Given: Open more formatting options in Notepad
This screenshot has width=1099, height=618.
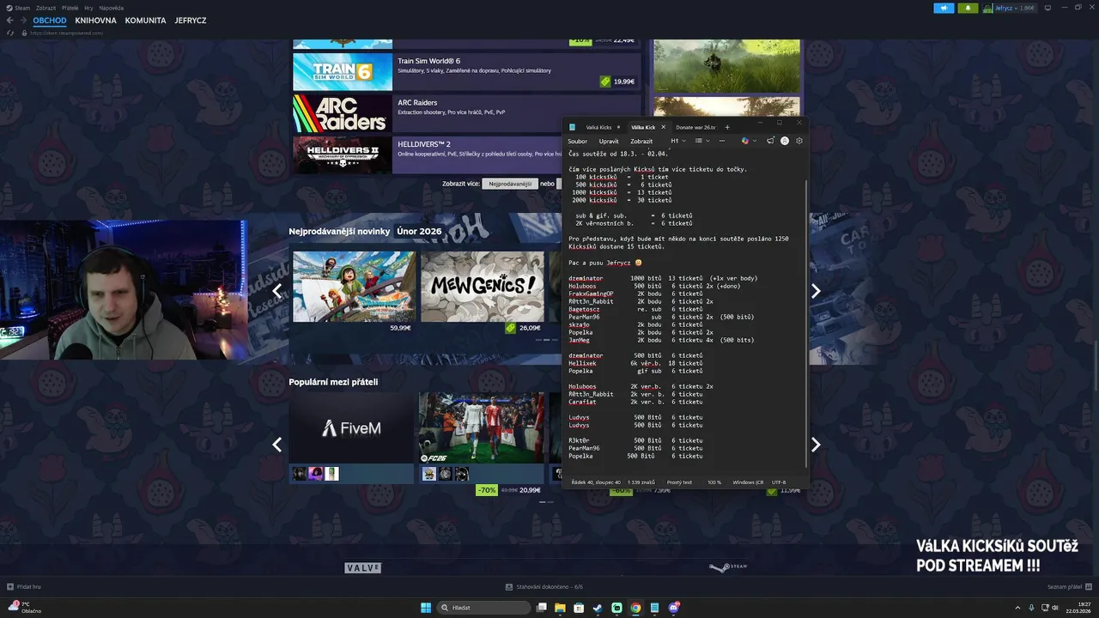Looking at the screenshot, I should coord(721,141).
